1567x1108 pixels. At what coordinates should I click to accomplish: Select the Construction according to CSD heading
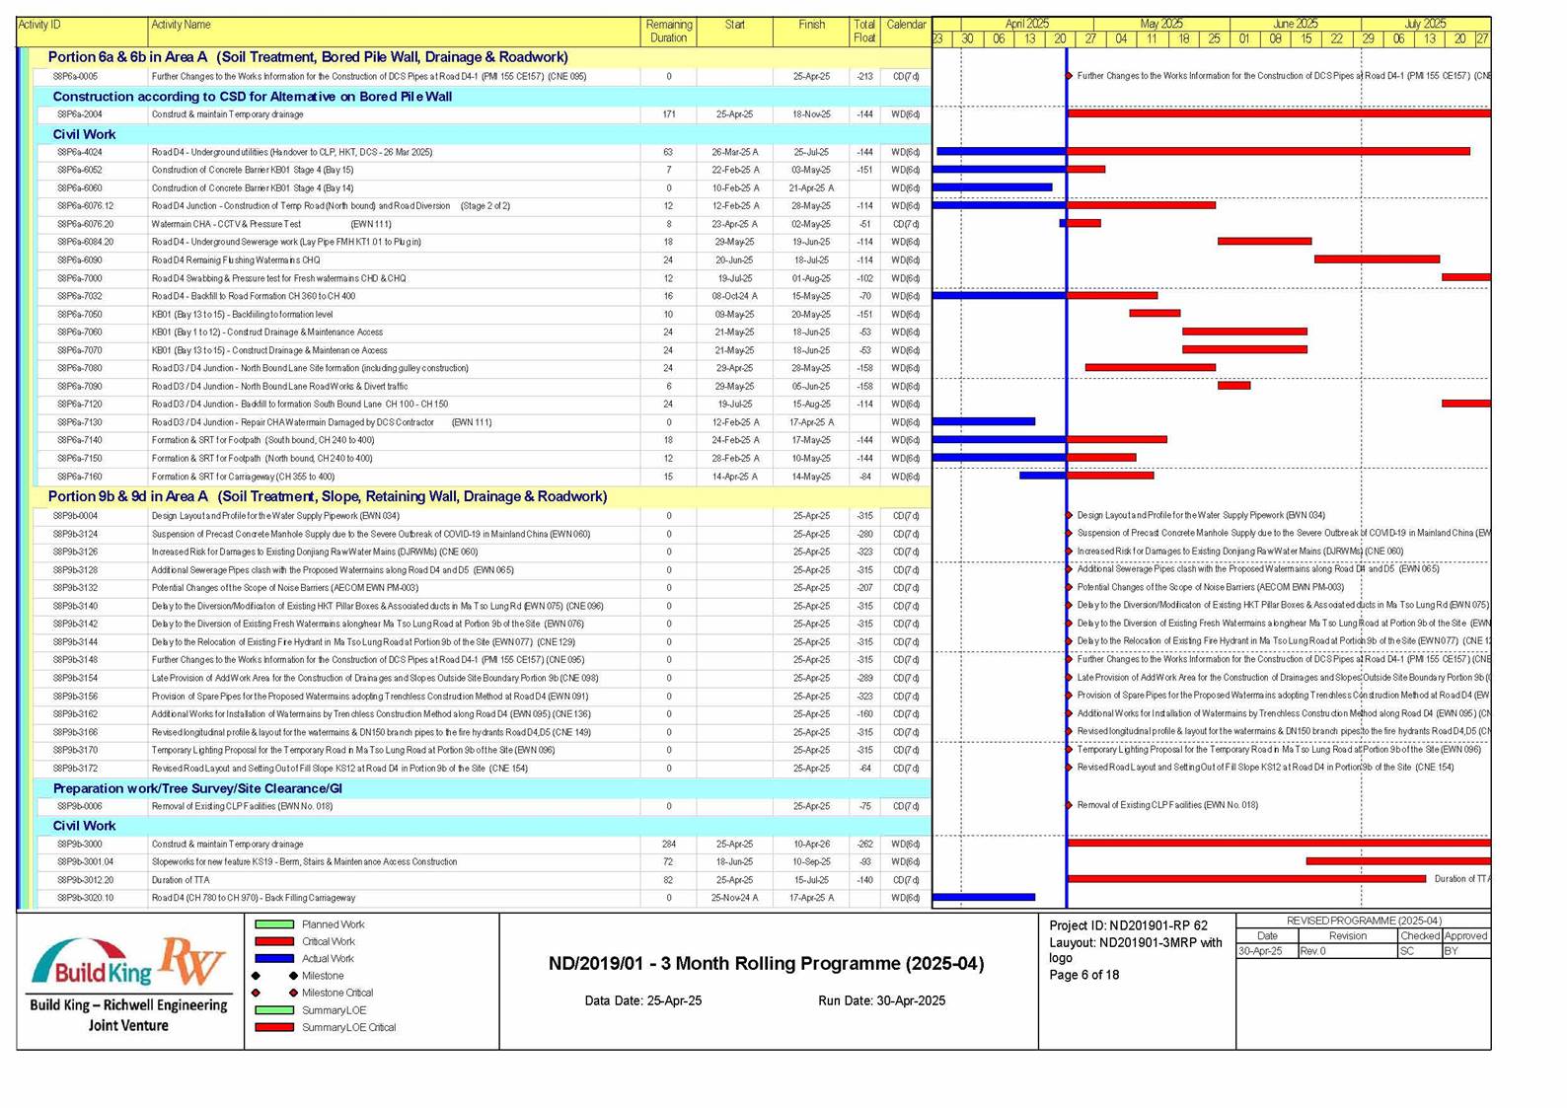(x=253, y=97)
